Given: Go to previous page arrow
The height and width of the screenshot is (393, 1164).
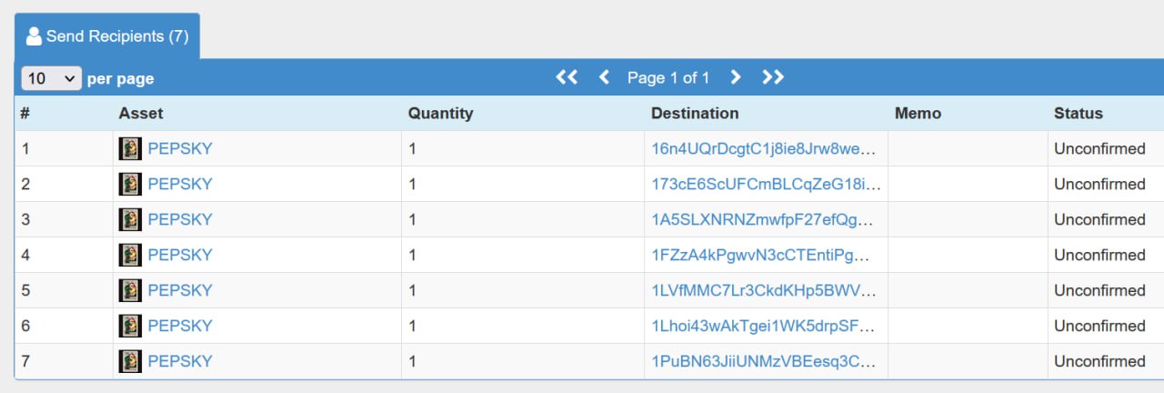Looking at the screenshot, I should (604, 77).
